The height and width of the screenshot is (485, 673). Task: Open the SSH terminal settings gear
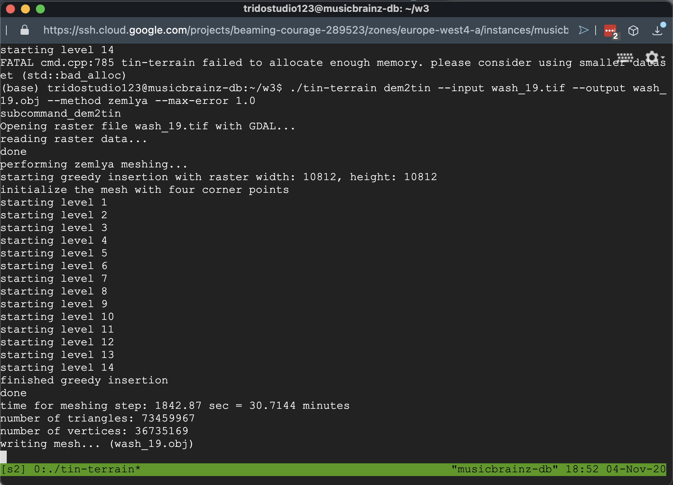(652, 58)
